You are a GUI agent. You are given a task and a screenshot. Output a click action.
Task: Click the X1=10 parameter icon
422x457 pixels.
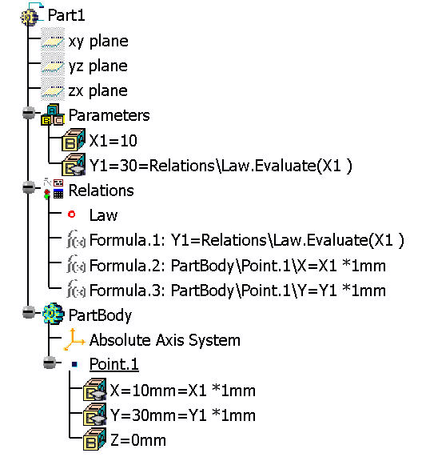click(74, 140)
